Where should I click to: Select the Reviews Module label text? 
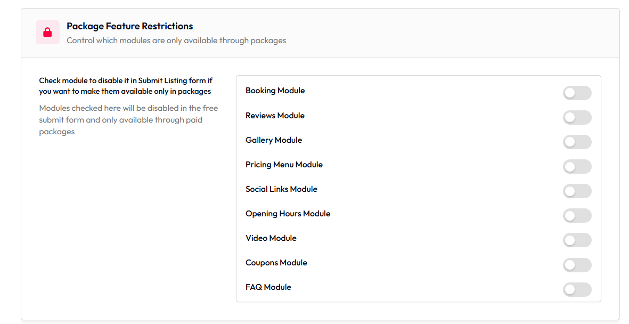tap(275, 116)
